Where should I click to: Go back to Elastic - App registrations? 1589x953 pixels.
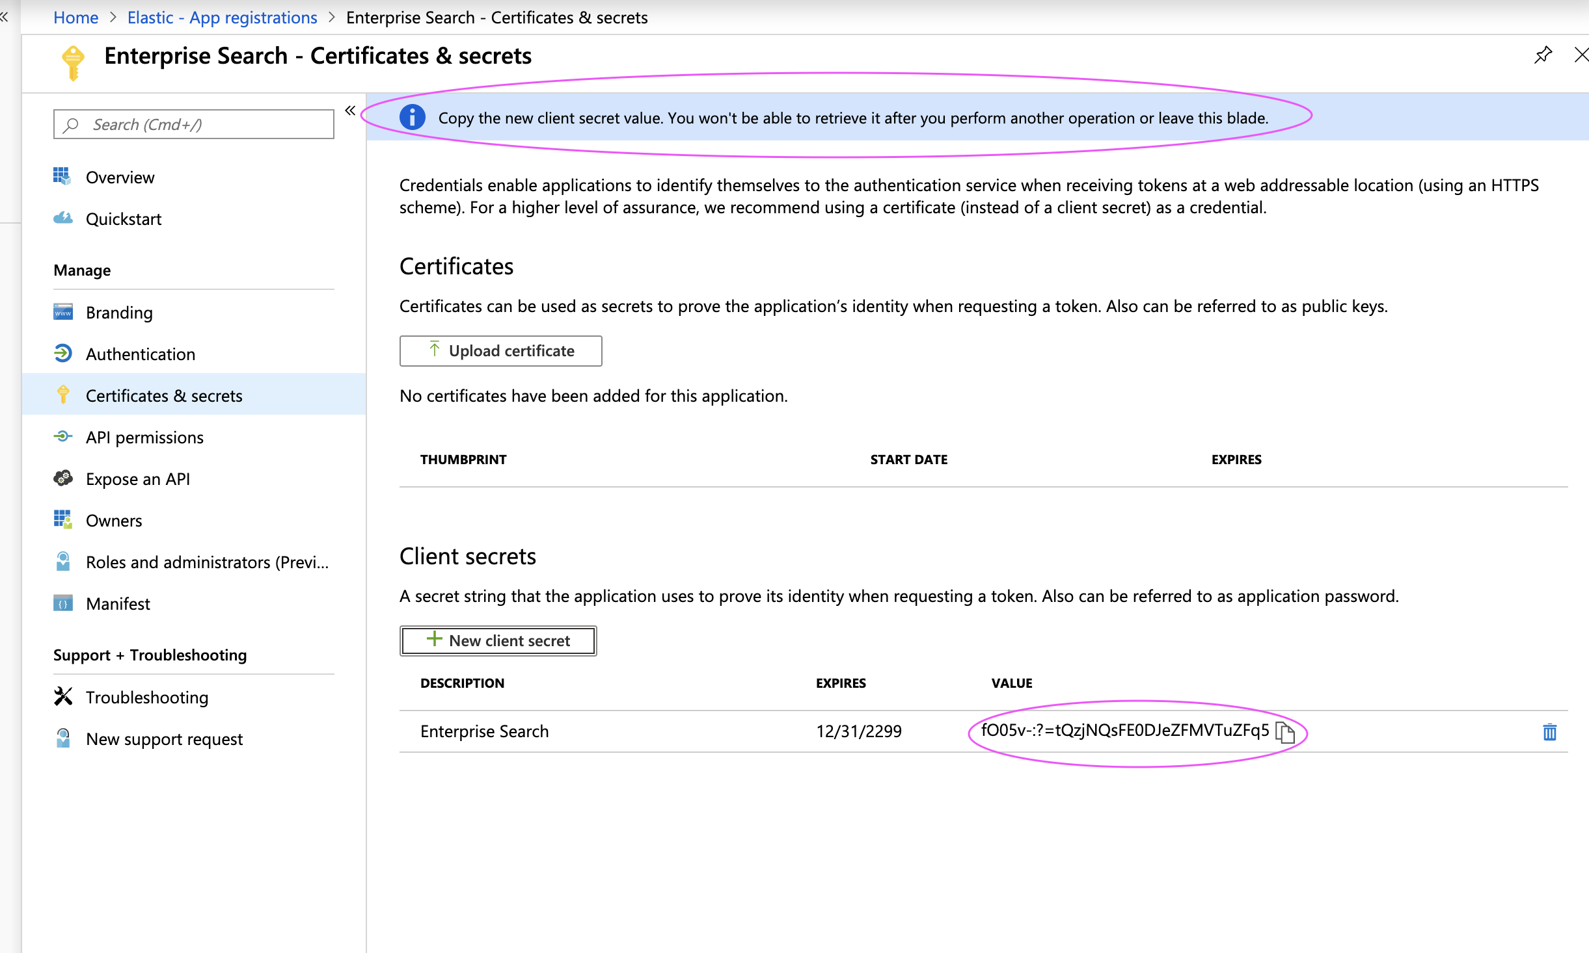coord(222,18)
